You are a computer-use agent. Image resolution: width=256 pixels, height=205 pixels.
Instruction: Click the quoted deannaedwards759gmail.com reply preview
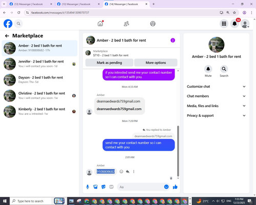click(153, 136)
